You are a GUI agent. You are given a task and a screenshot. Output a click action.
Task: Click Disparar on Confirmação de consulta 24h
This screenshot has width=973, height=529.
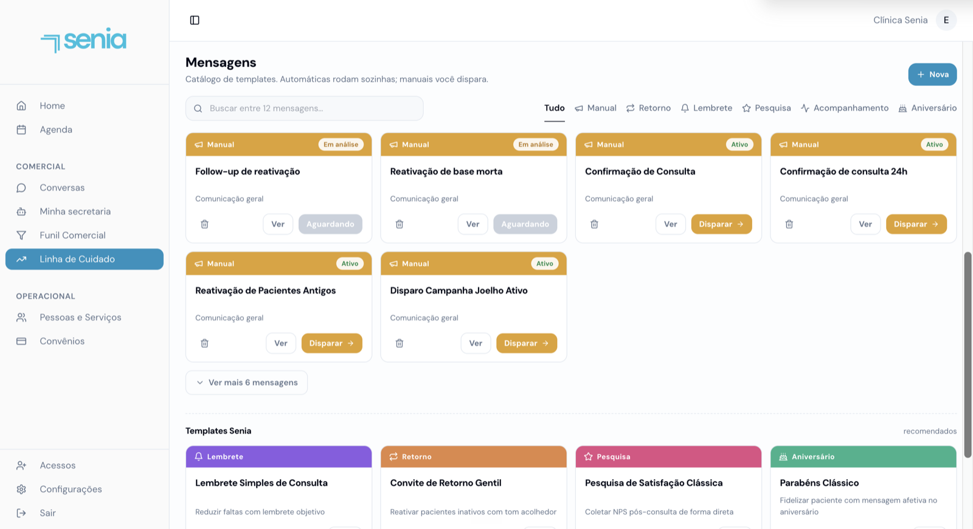click(x=916, y=224)
